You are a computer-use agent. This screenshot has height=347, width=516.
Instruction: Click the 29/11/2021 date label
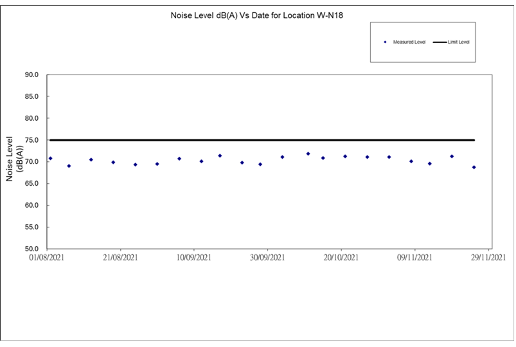click(x=487, y=258)
